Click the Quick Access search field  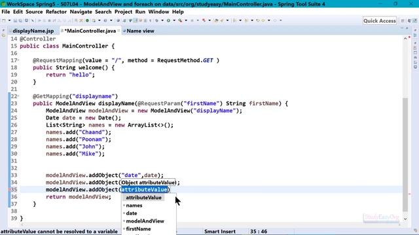tap(380, 21)
